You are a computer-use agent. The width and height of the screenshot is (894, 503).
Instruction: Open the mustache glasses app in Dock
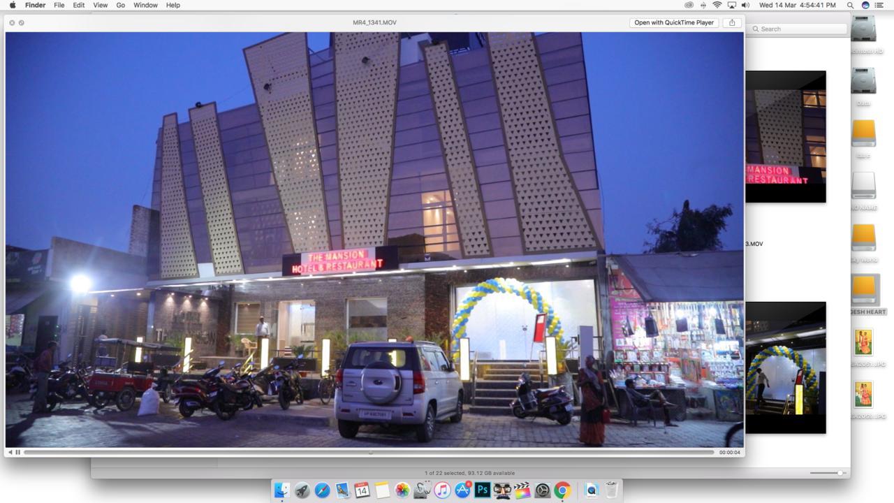[502, 490]
